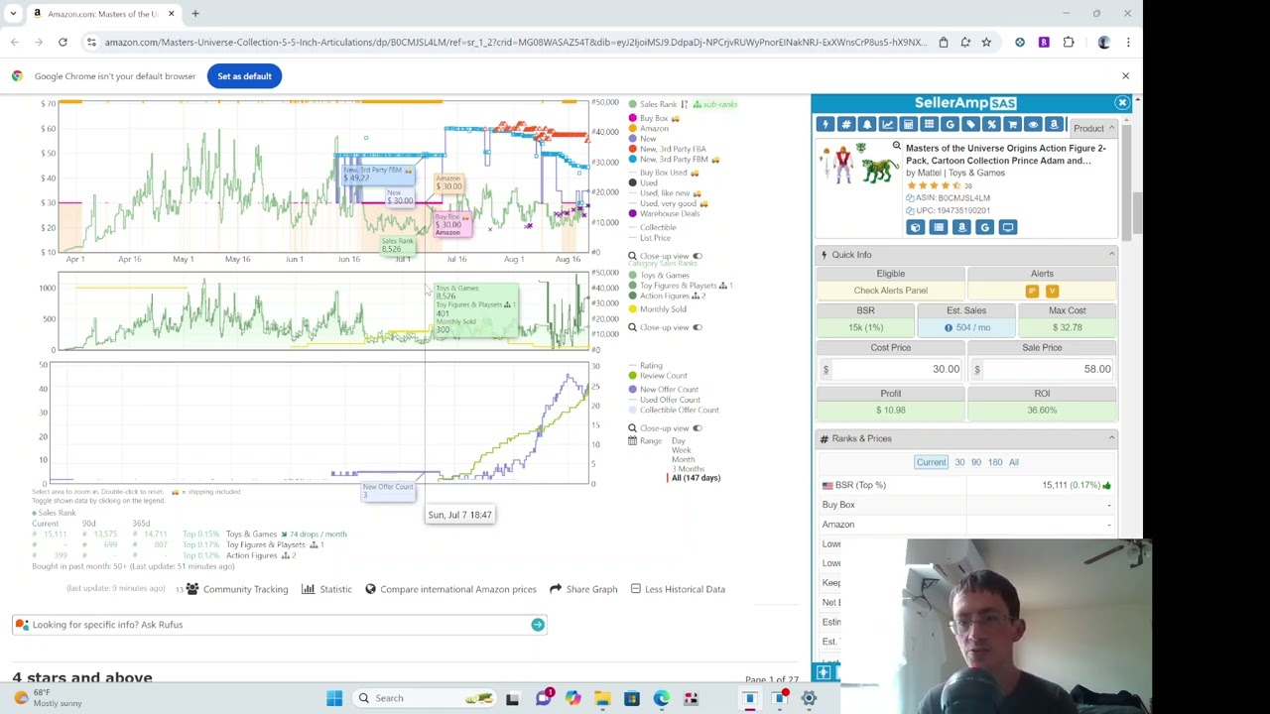This screenshot has height=714, width=1270.
Task: Toggle New Offer Count series
Action: tap(663, 390)
